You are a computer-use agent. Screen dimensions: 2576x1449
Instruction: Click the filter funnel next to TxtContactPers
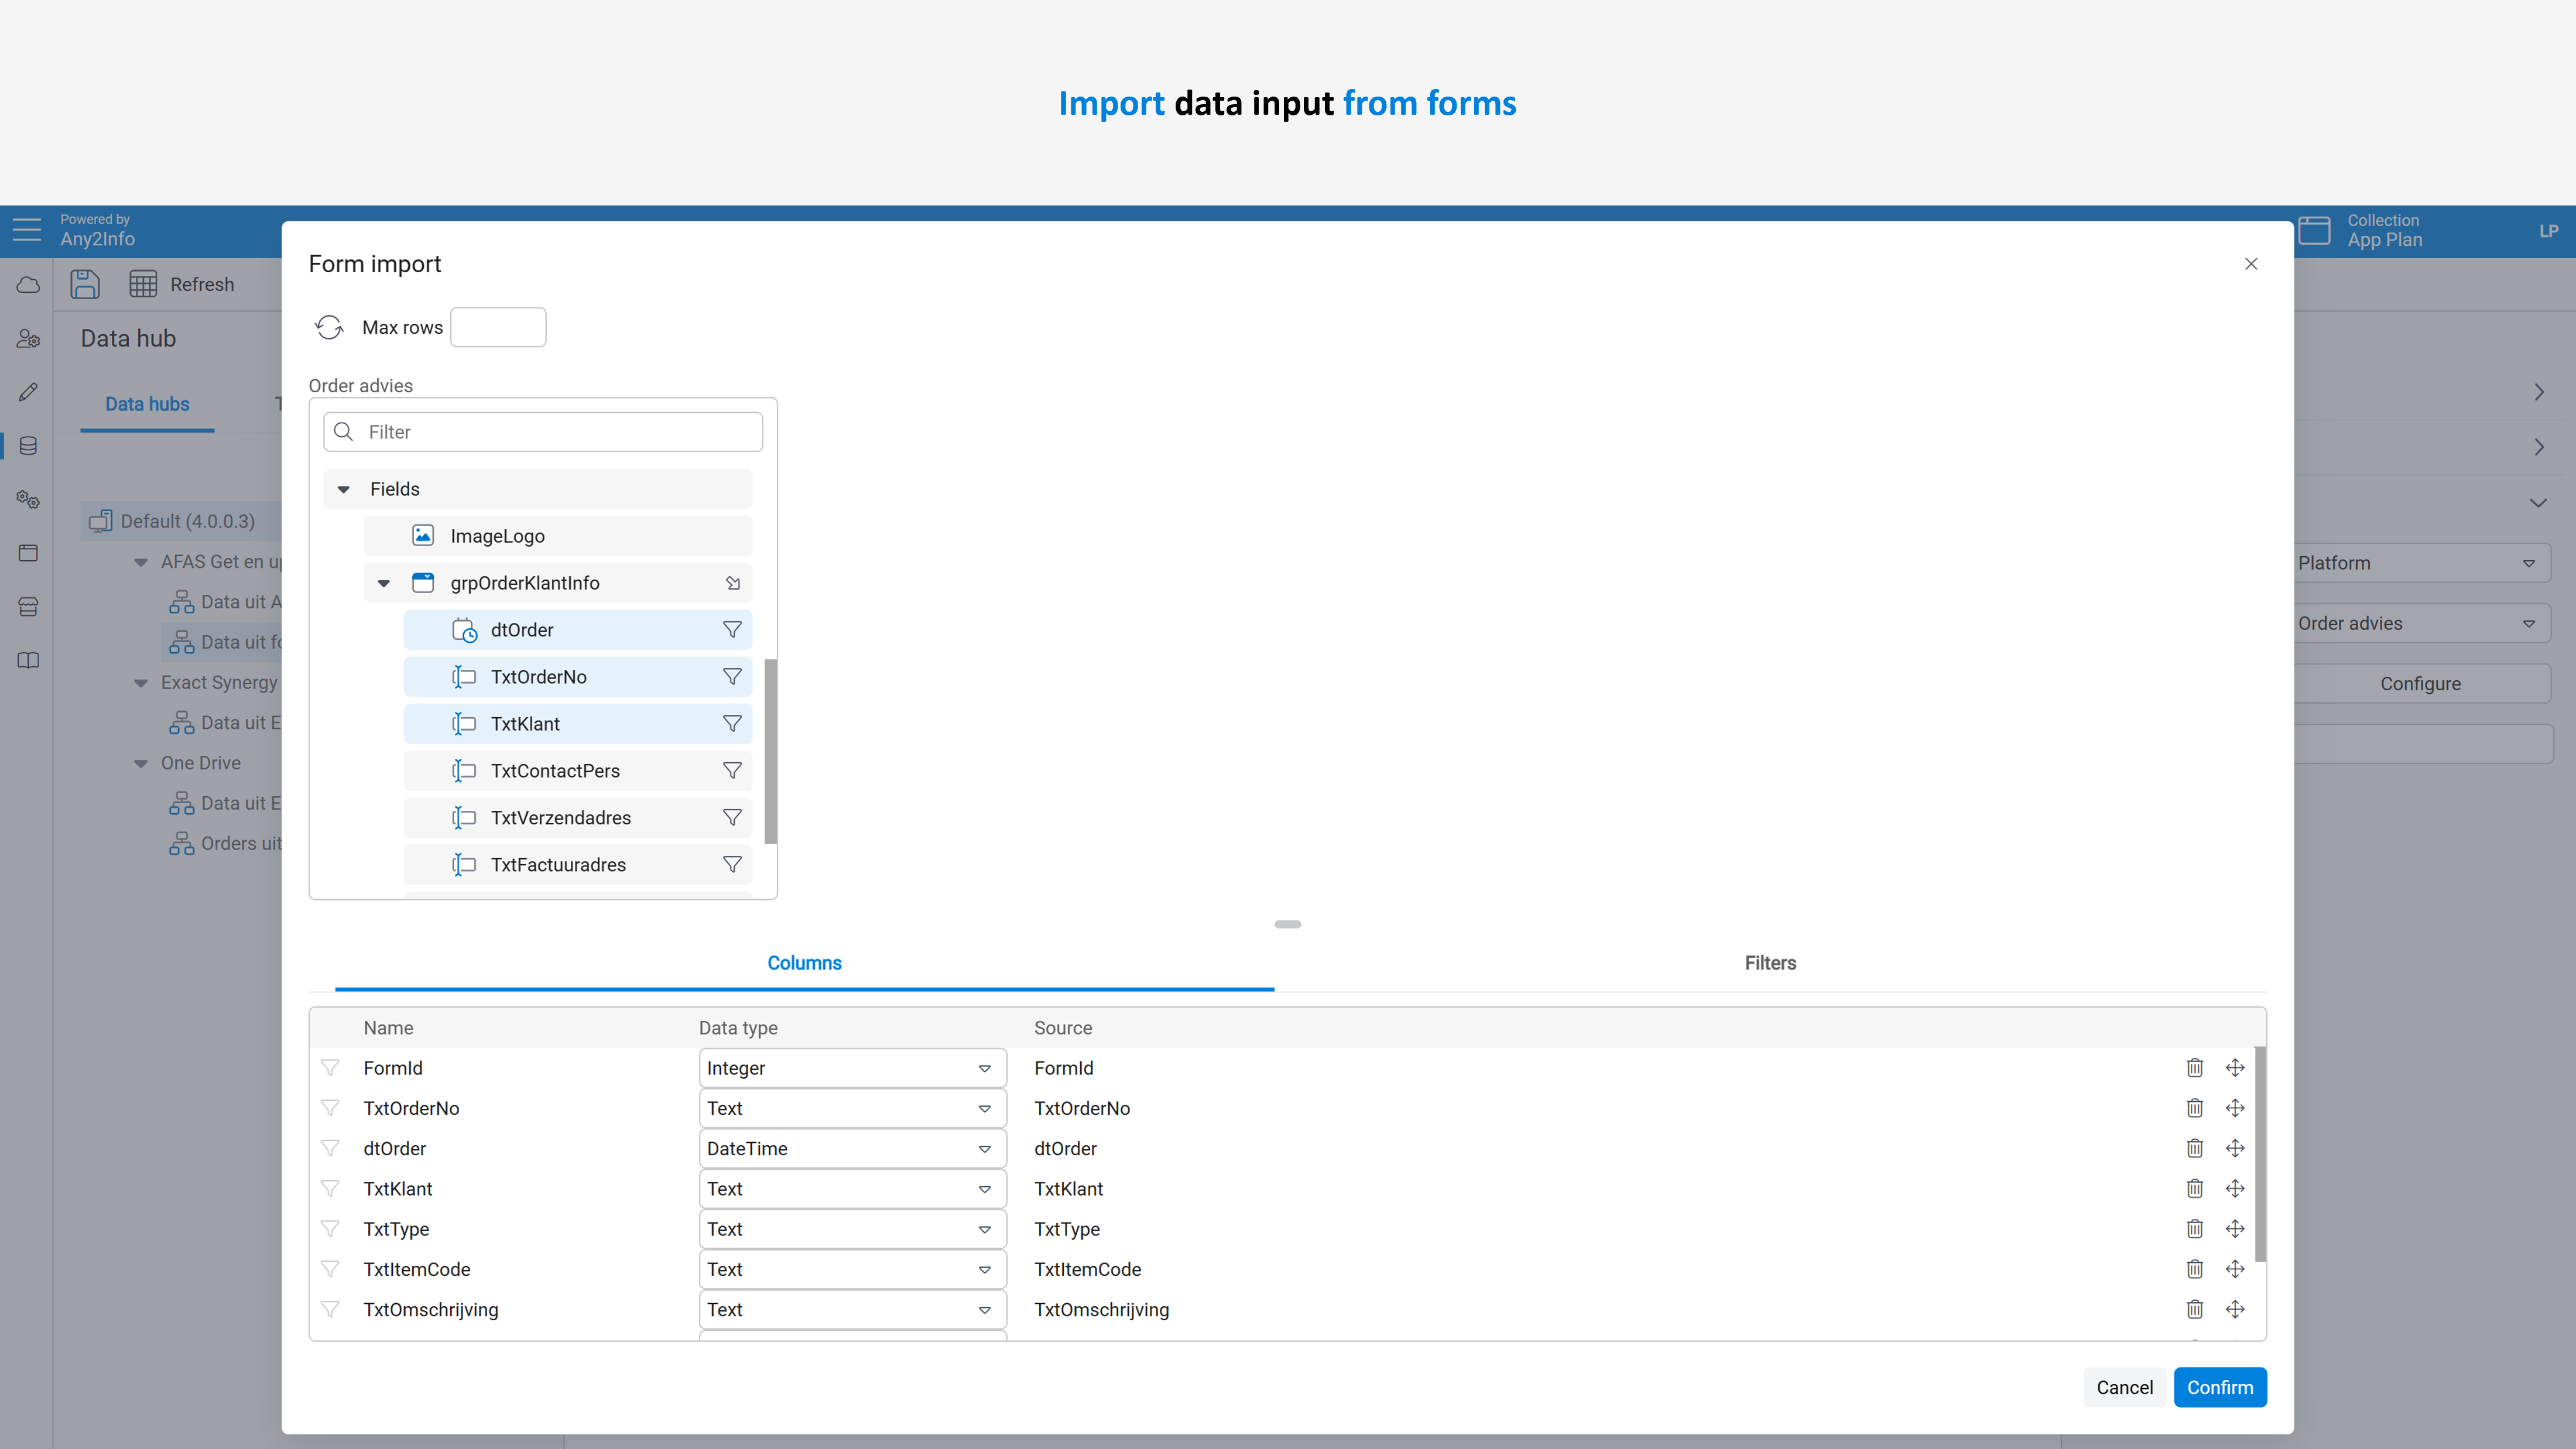click(732, 771)
